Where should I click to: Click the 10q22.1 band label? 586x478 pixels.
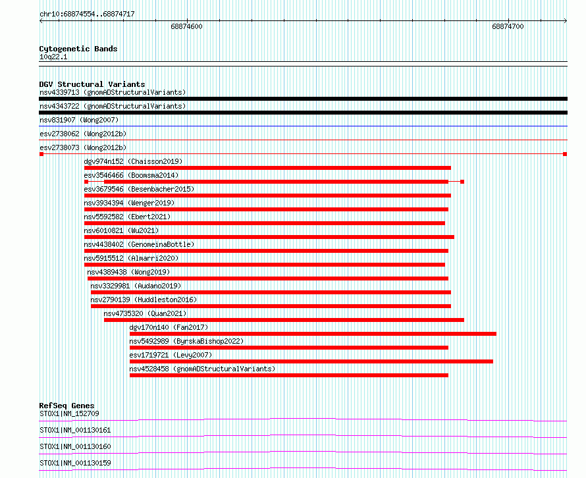(53, 57)
